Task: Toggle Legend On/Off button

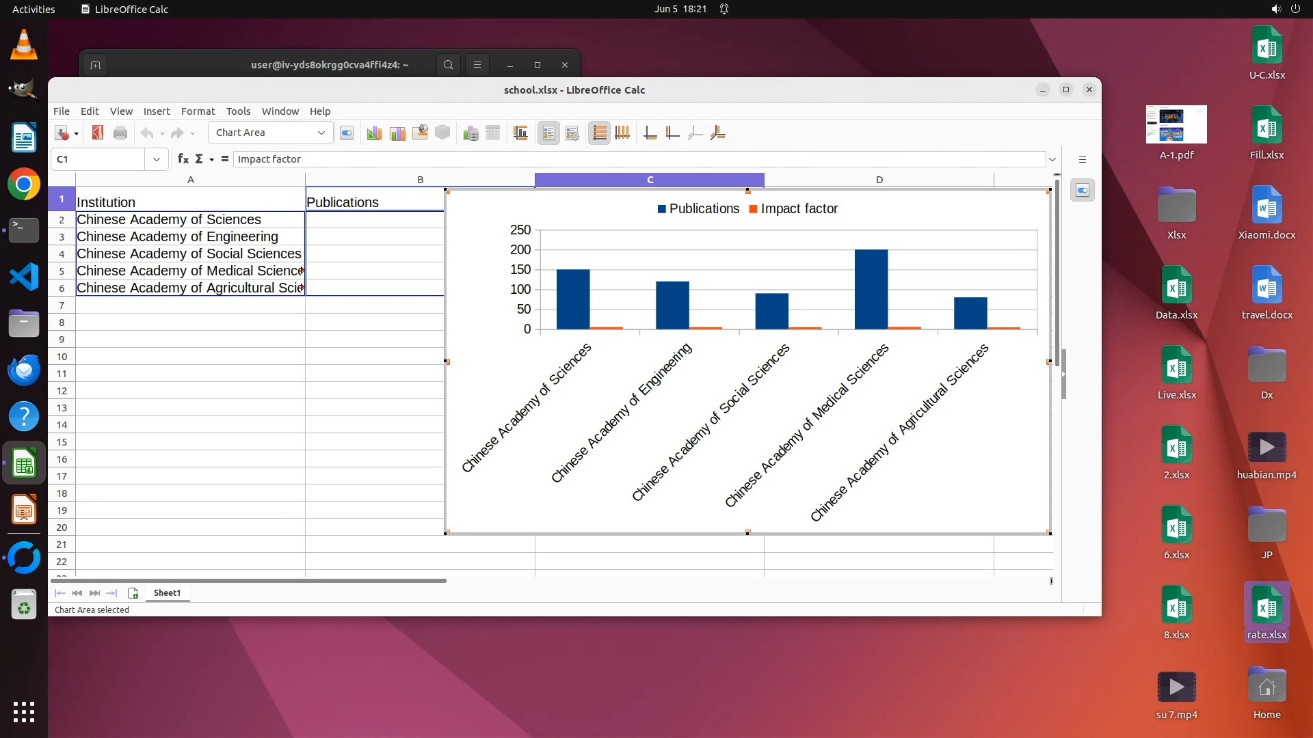Action: coord(548,133)
